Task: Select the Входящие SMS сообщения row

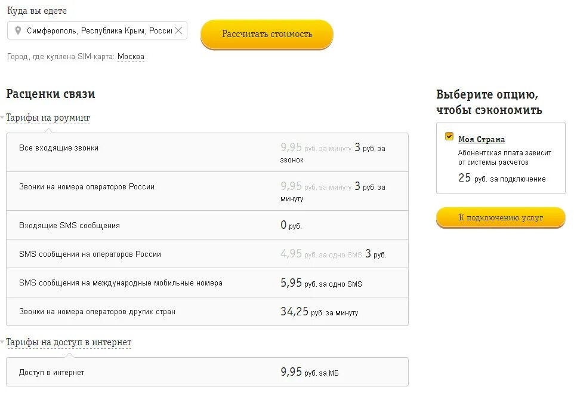Action: pos(207,225)
